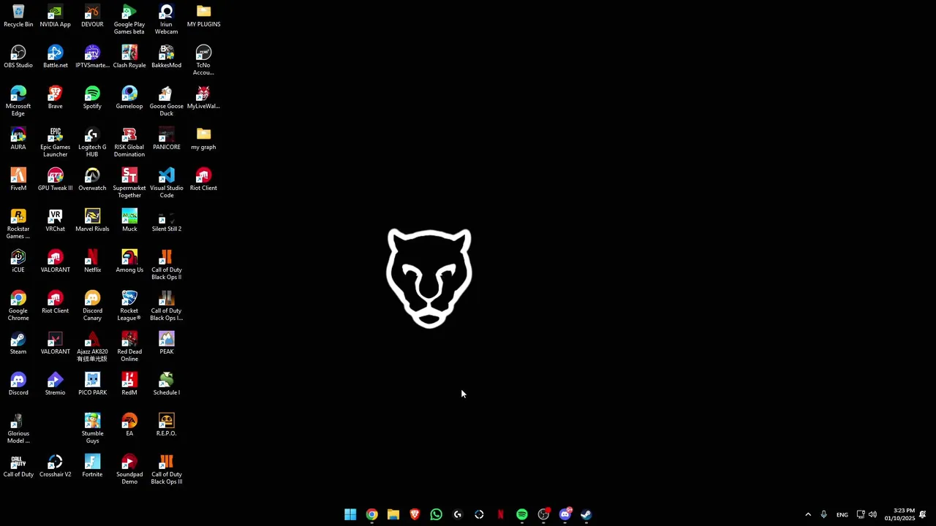Expand the hidden system tray icons

coord(808,514)
